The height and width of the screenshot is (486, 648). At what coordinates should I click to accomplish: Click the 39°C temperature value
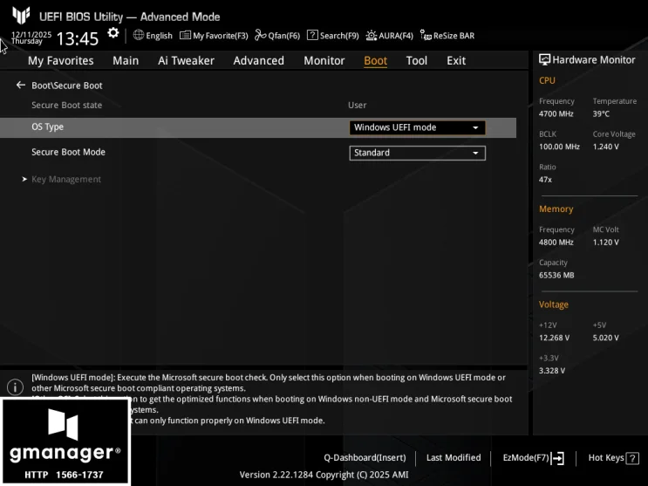pyautogui.click(x=601, y=113)
